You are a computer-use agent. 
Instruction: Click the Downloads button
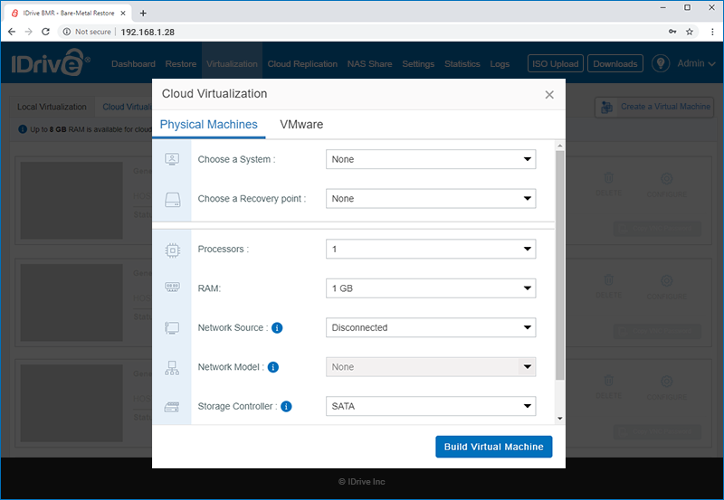tap(615, 63)
